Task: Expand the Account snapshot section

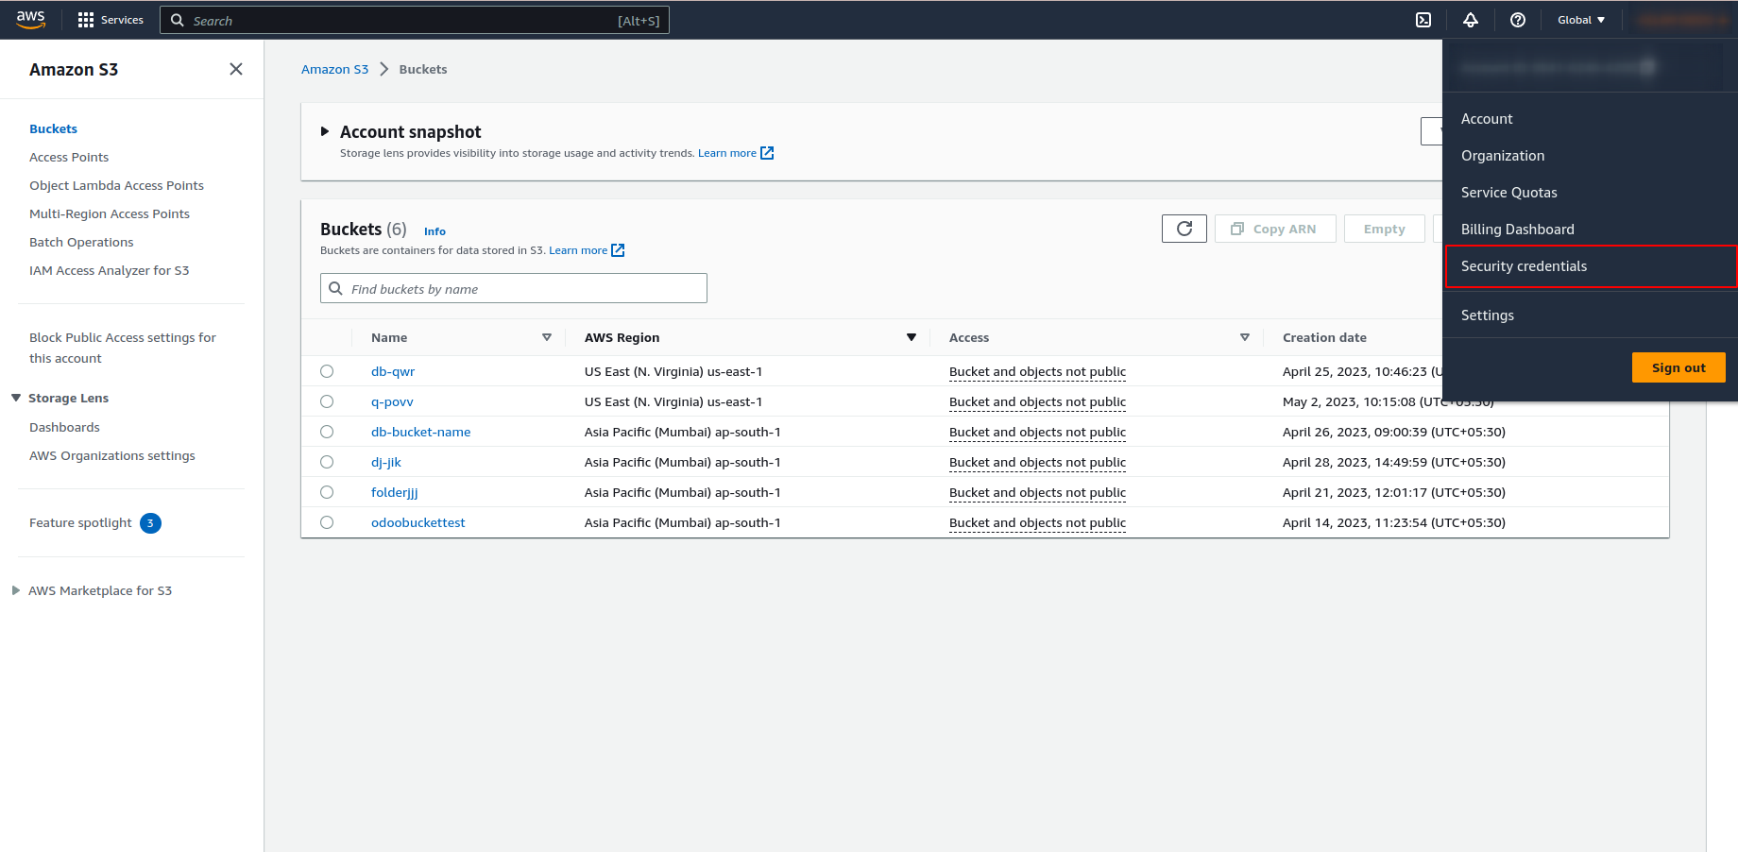Action: (325, 131)
